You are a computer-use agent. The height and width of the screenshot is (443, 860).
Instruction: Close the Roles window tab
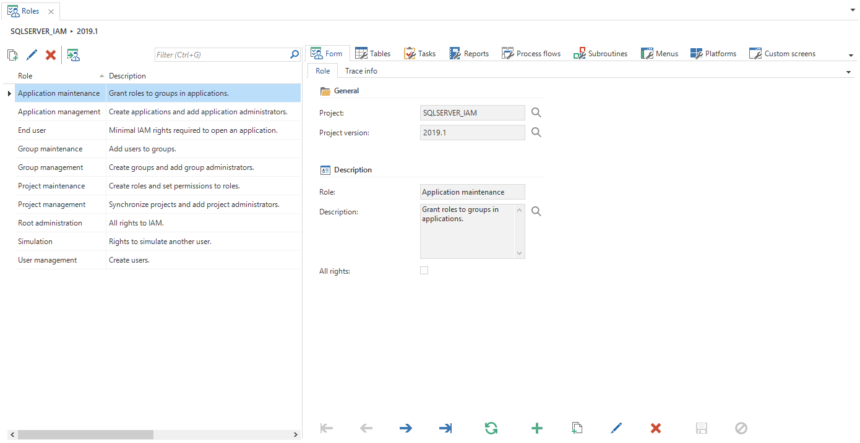click(51, 12)
